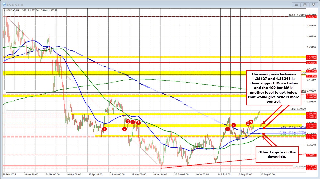Click the 1.41250 price scale value

click(x=311, y=80)
